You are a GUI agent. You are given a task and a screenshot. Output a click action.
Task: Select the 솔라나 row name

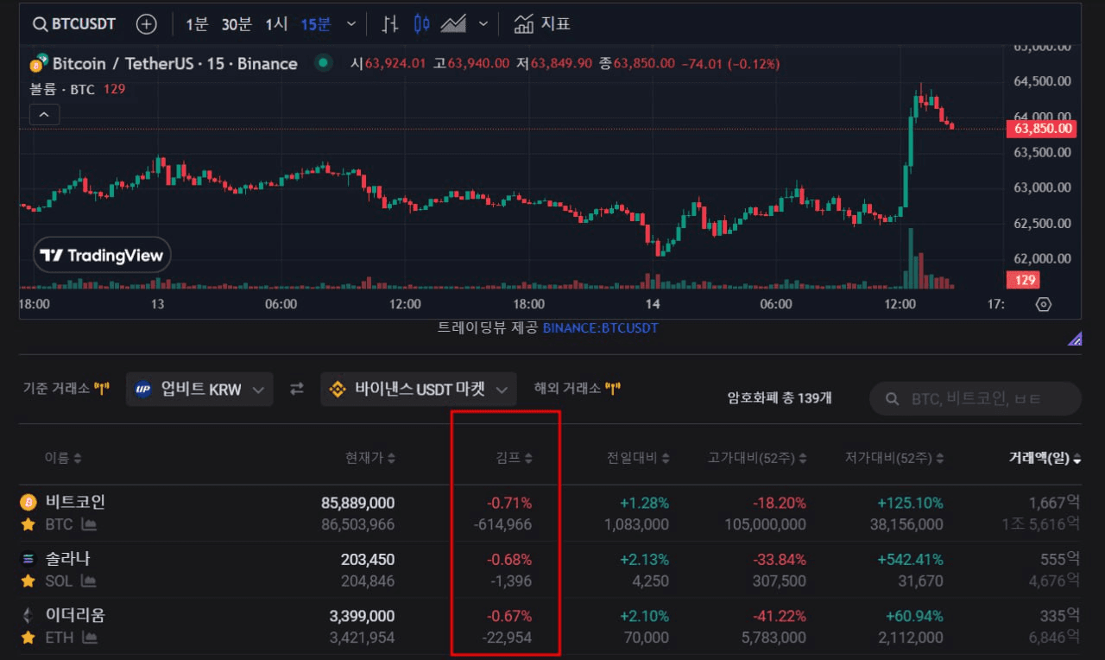pos(67,559)
